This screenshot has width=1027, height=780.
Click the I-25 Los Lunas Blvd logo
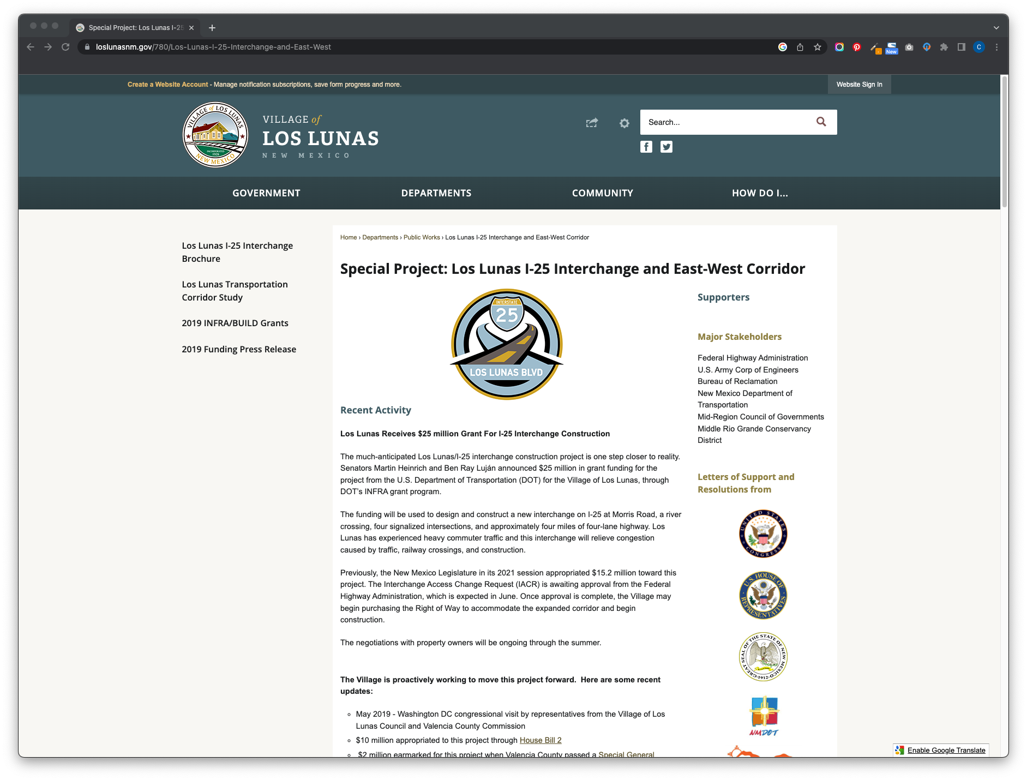(x=507, y=344)
